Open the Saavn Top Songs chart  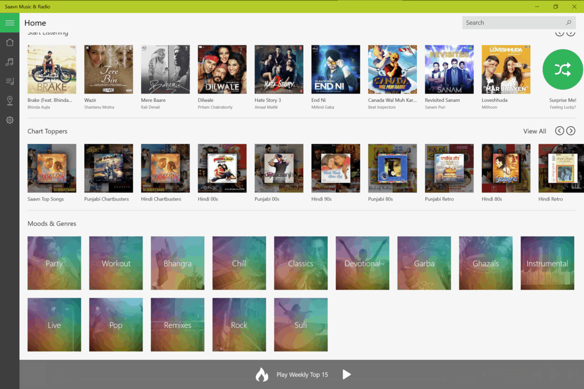tap(52, 168)
